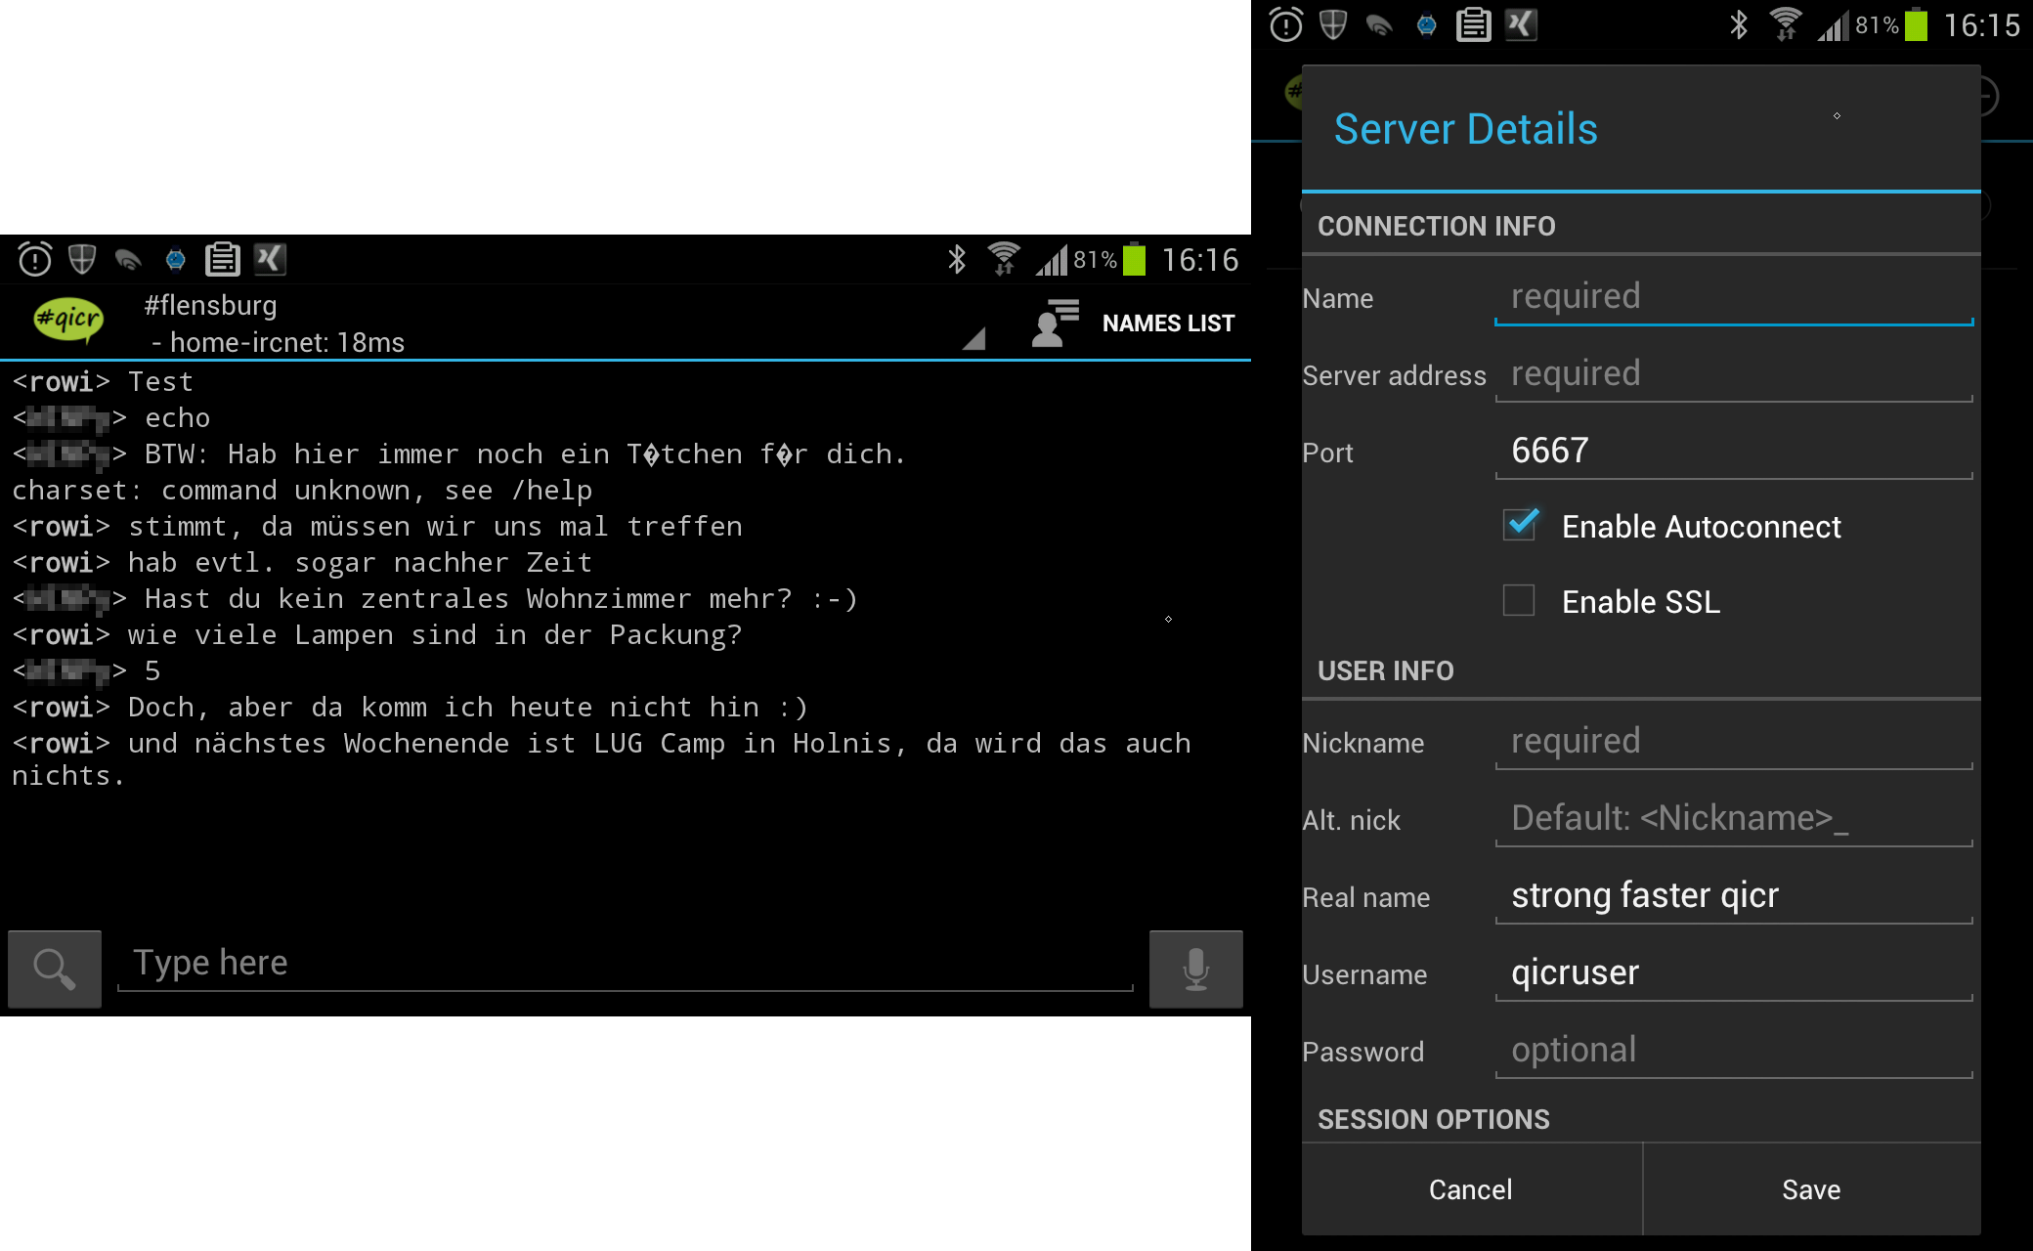Tap the Xing icon above Server Details

tap(1521, 24)
